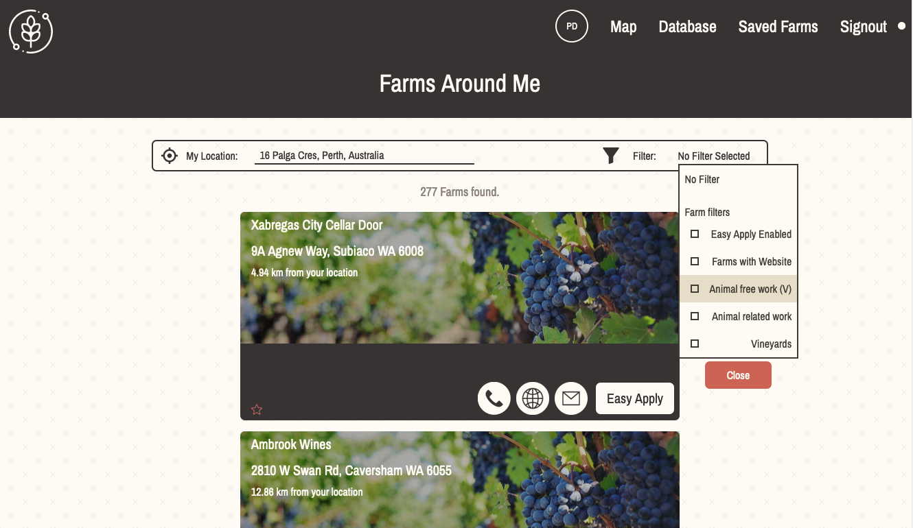Screen dimensions: 913x528
Task: Click the 4.94 km distance text
Action: [304, 272]
